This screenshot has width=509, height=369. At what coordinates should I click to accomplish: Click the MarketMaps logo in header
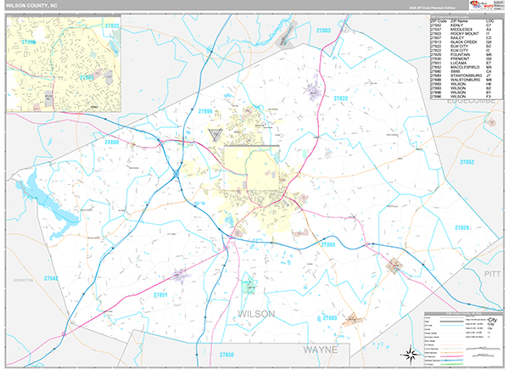pyautogui.click(x=481, y=5)
